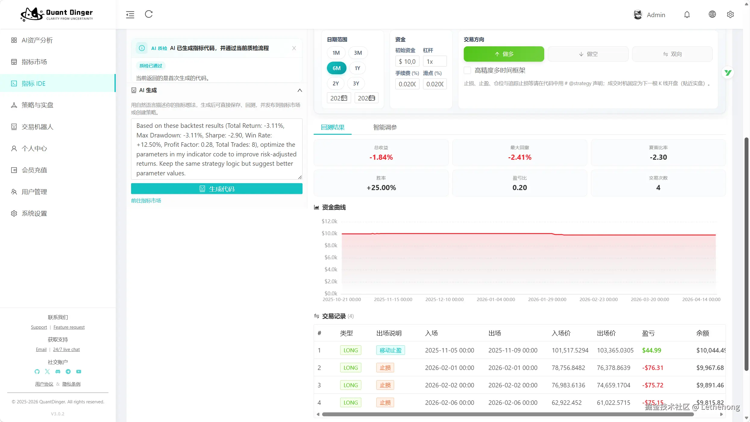750x422 pixels.
Task: Open 策略与实盘 in the sidebar
Action: point(37,105)
